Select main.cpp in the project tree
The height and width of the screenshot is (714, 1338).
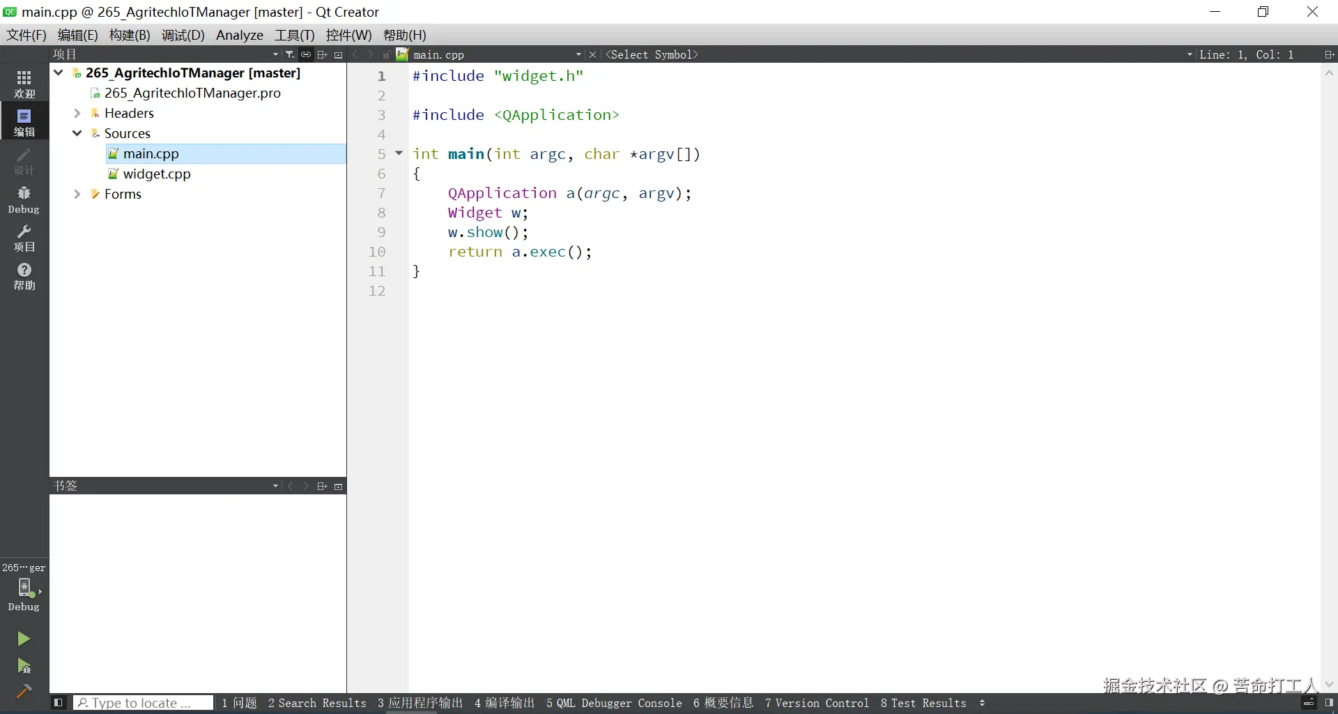pos(226,153)
